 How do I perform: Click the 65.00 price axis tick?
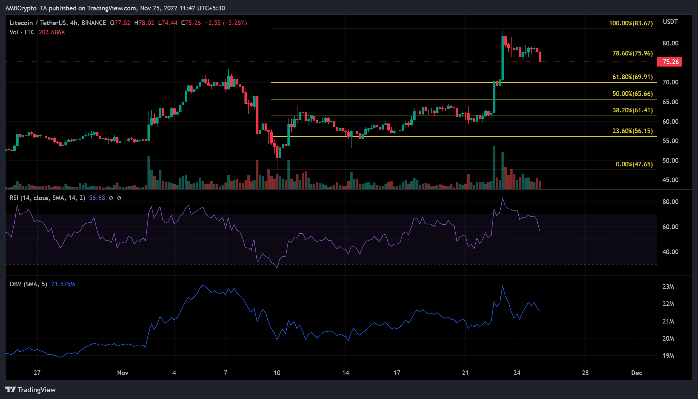670,102
